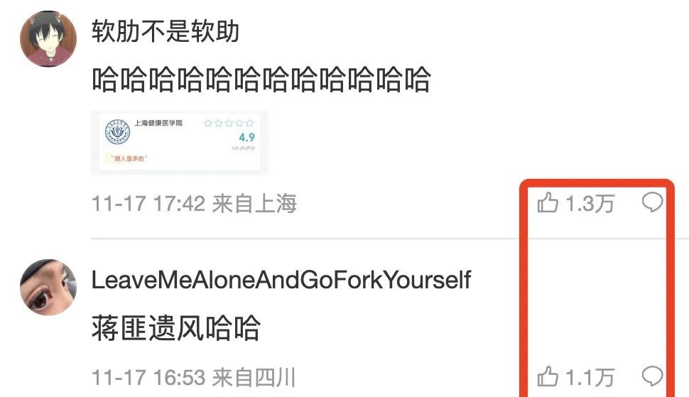The width and height of the screenshot is (689, 397).
Task: Click the 1.3万 like count
Action: (590, 203)
